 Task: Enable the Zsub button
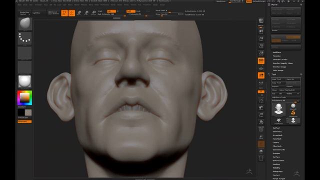pos(138,11)
